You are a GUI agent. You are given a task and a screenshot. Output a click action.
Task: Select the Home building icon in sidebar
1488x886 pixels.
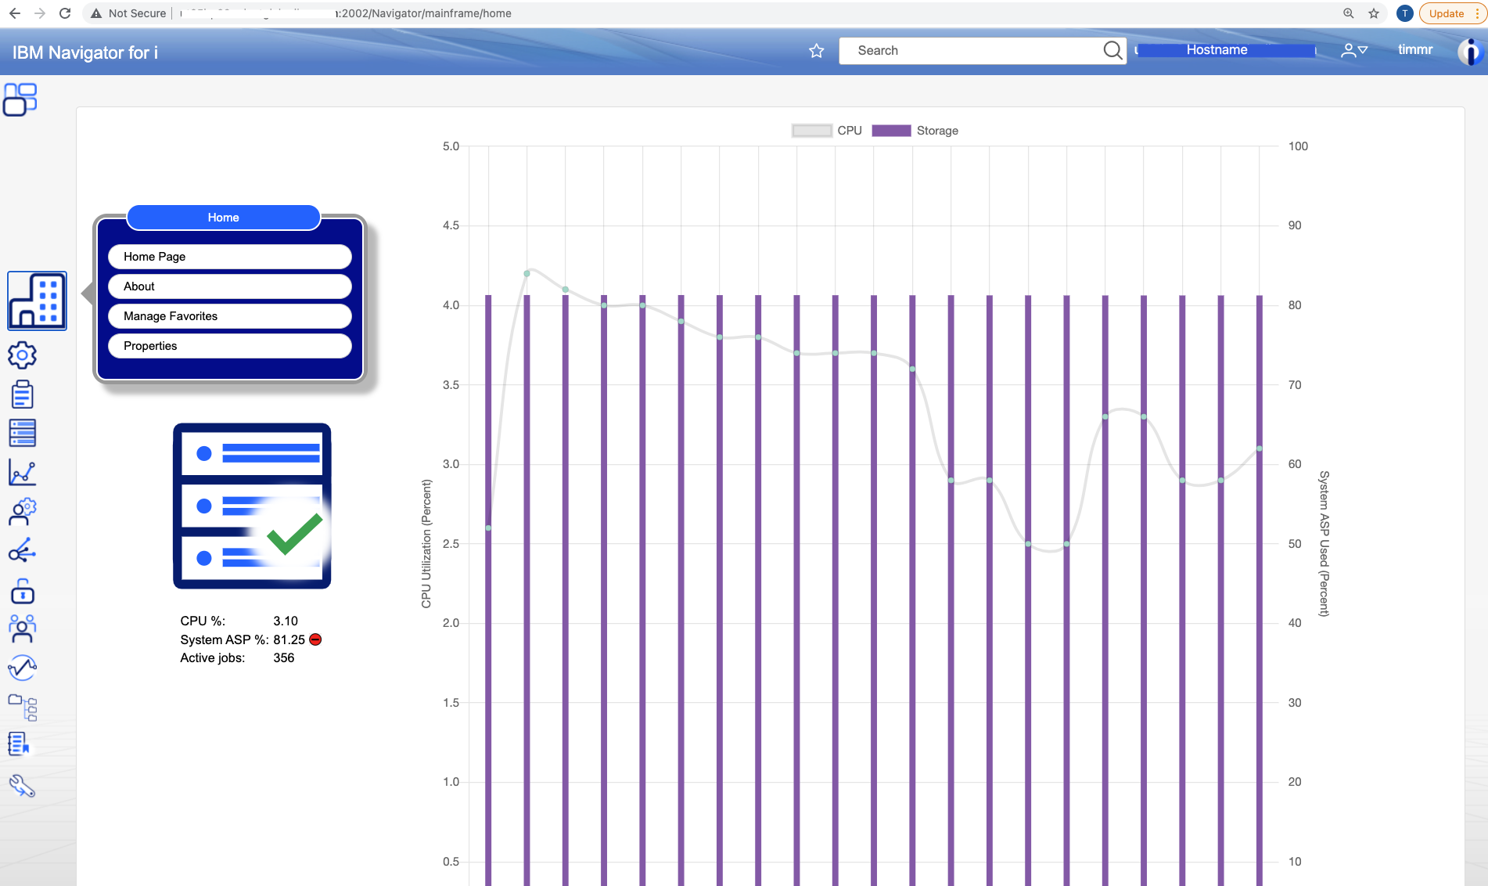pos(37,301)
